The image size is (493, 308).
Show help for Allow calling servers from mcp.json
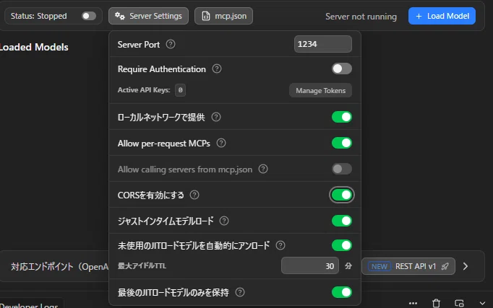pos(263,169)
